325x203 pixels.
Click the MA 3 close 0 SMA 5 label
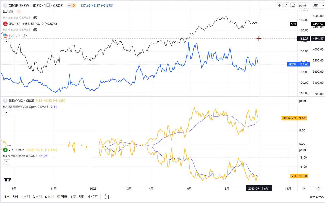17,18
